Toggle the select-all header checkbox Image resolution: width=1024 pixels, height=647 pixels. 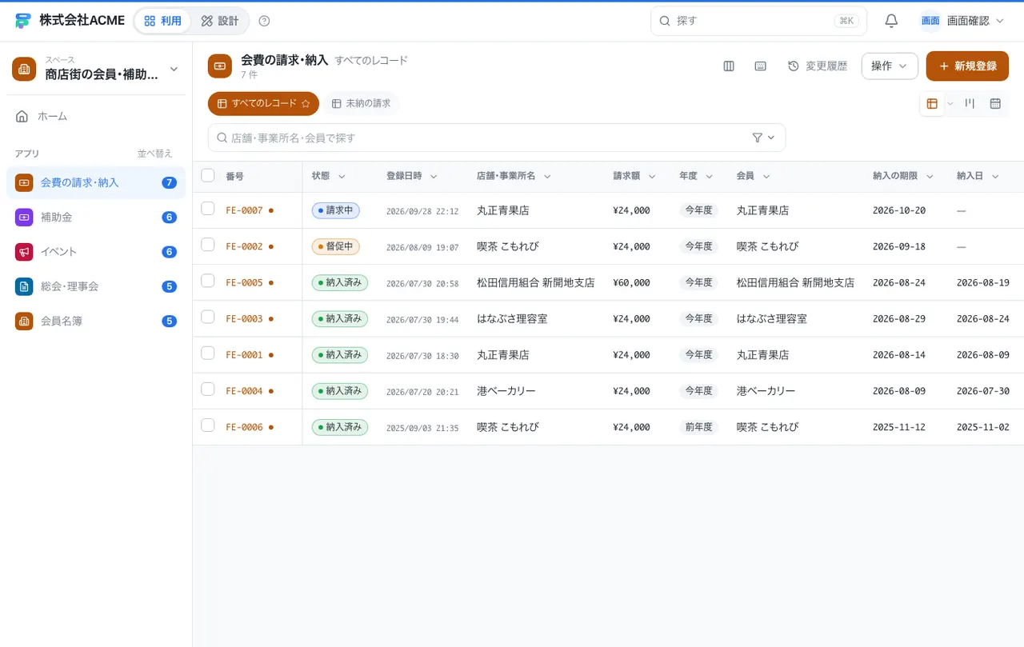[x=208, y=175]
